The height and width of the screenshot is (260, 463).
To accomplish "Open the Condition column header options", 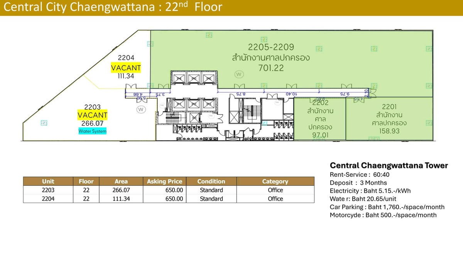I will click(211, 181).
